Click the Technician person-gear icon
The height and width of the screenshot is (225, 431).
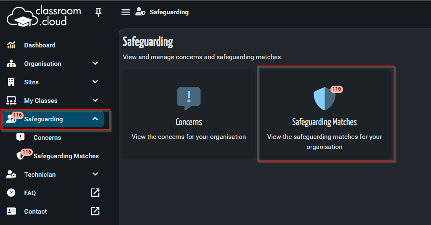(x=11, y=174)
